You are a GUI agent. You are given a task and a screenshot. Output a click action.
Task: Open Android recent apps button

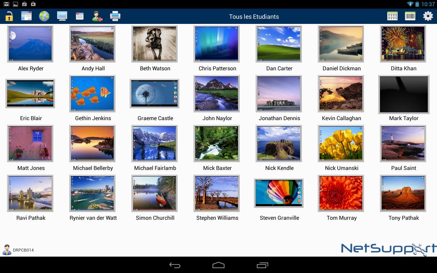pyautogui.click(x=263, y=265)
